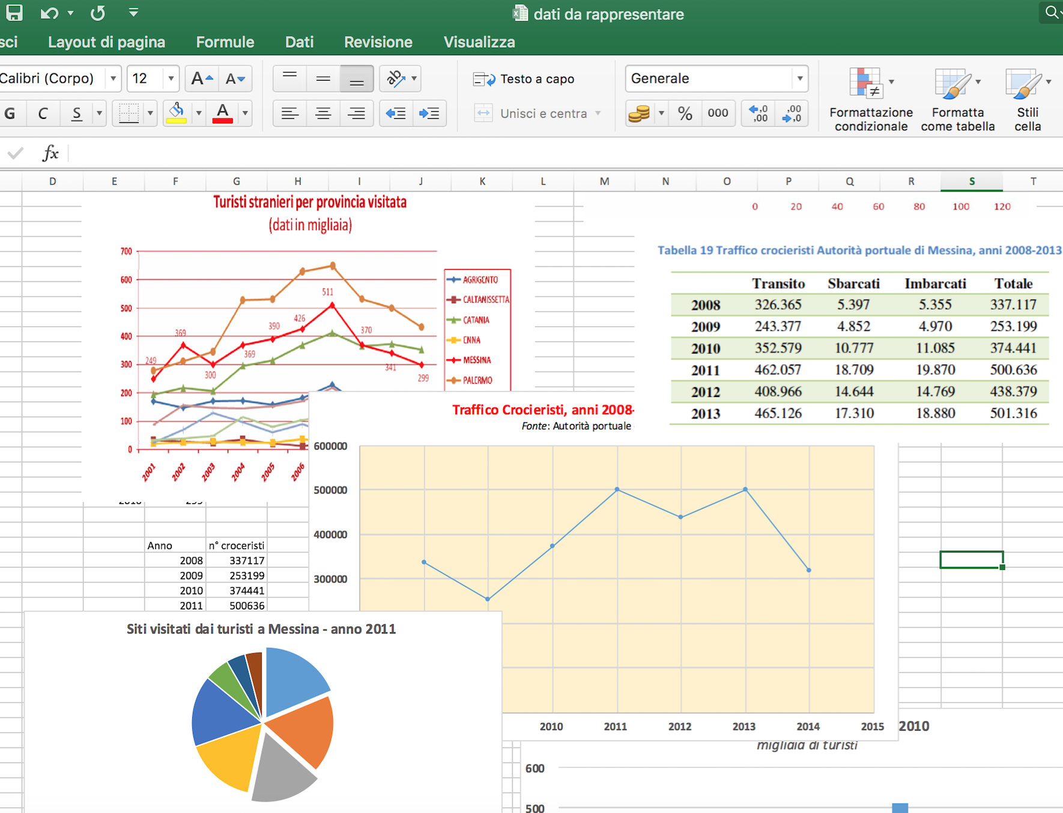Click the Anno header cell
Screen dimensions: 1063x813
click(x=175, y=545)
